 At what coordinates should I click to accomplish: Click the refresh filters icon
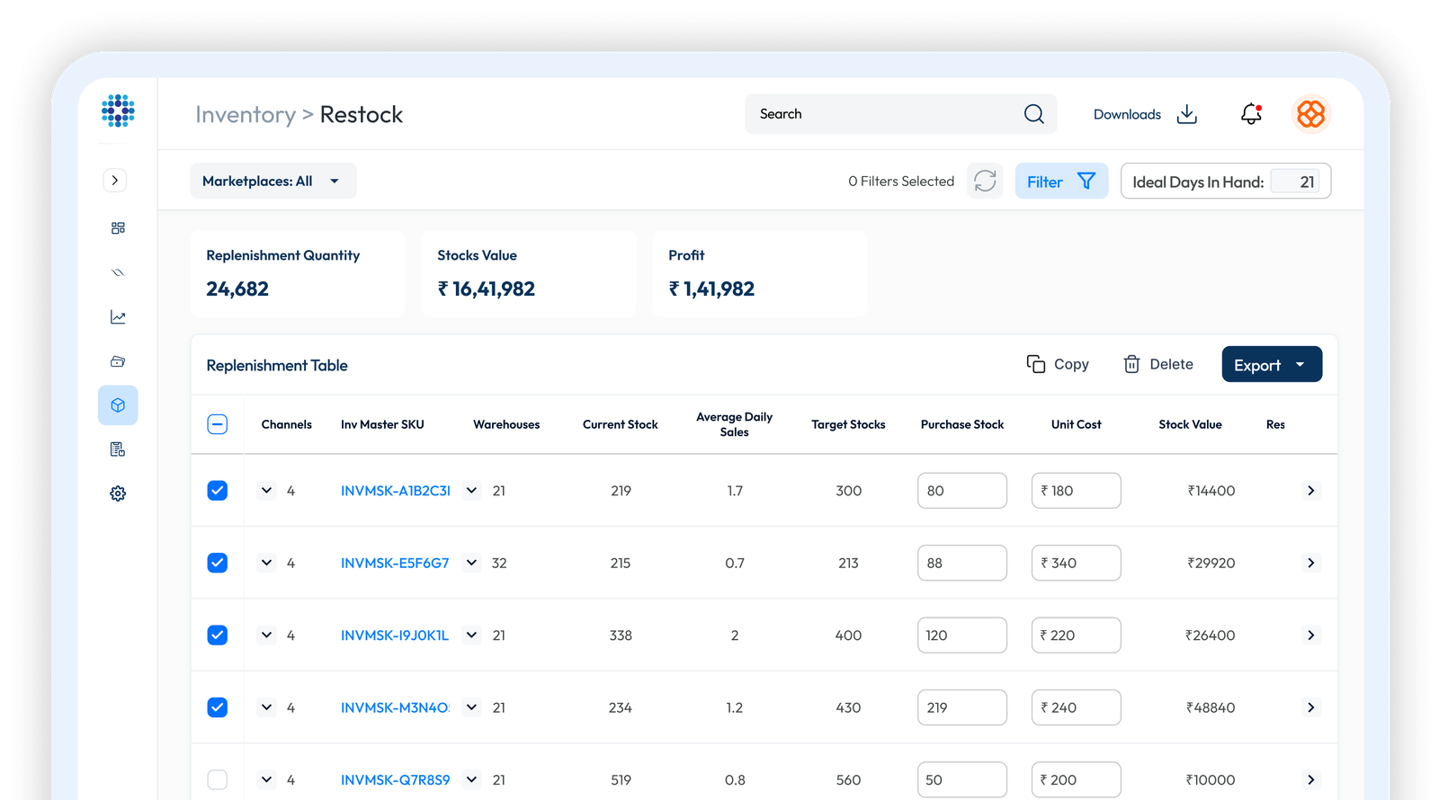(985, 181)
